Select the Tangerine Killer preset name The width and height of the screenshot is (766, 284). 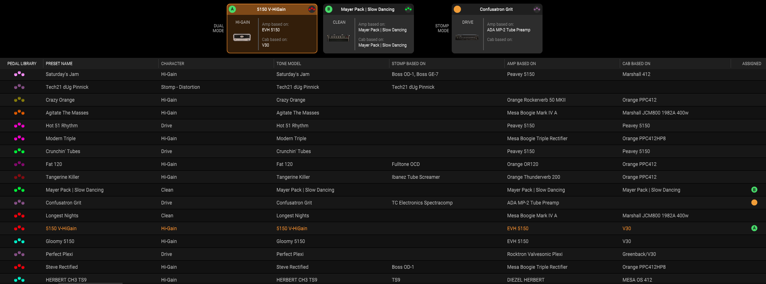coord(63,177)
